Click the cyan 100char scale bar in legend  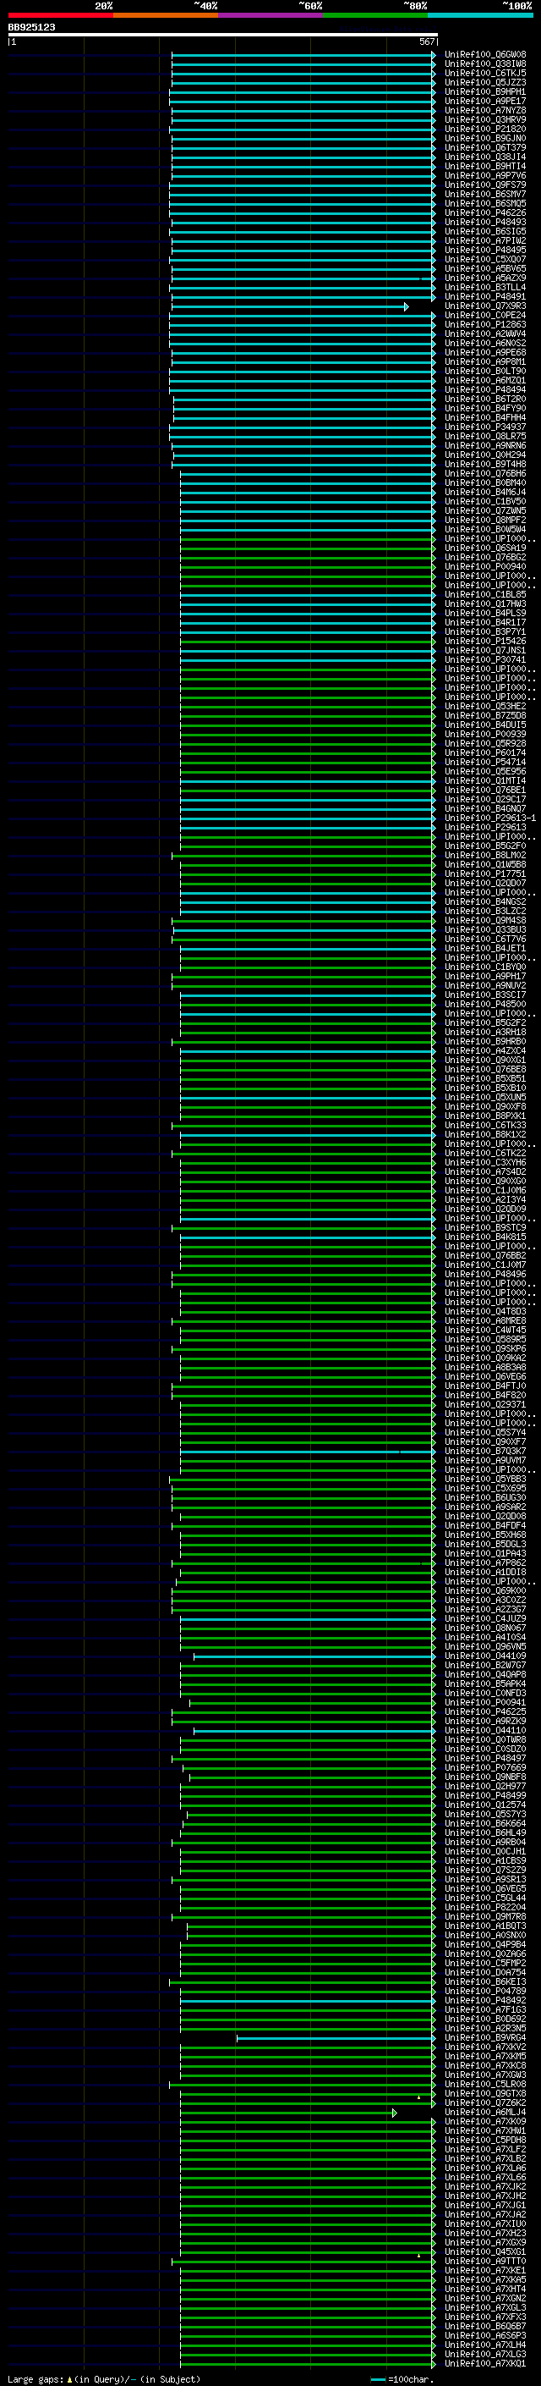(377, 2379)
